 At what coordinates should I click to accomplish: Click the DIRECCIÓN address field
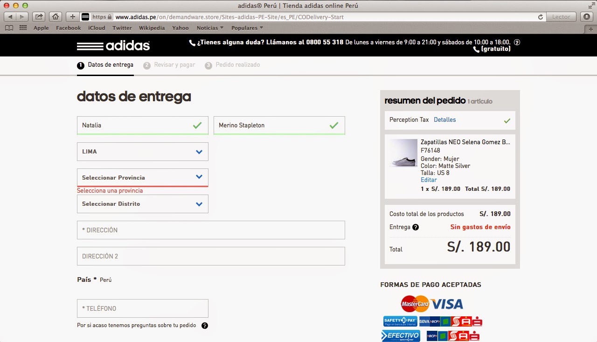(x=211, y=230)
